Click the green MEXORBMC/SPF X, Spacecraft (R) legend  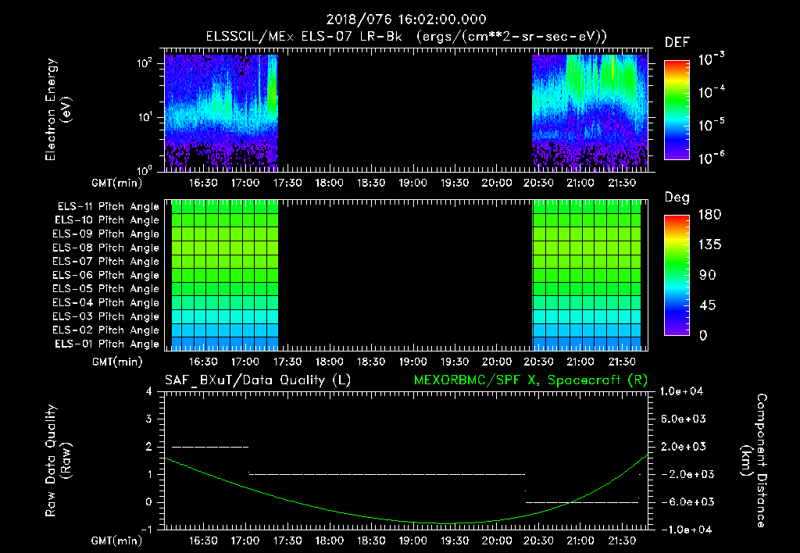point(530,380)
